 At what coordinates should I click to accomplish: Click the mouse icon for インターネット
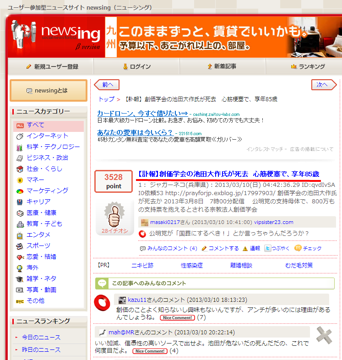(x=20, y=136)
